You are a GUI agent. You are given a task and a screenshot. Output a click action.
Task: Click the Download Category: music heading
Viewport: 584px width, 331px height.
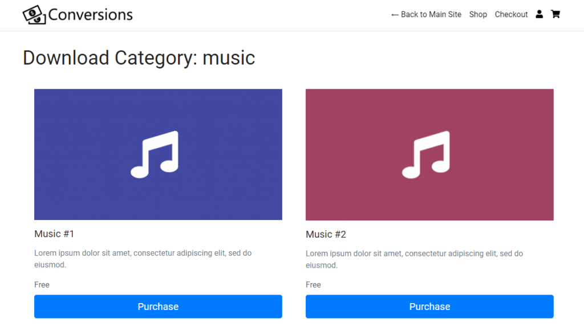(x=139, y=58)
